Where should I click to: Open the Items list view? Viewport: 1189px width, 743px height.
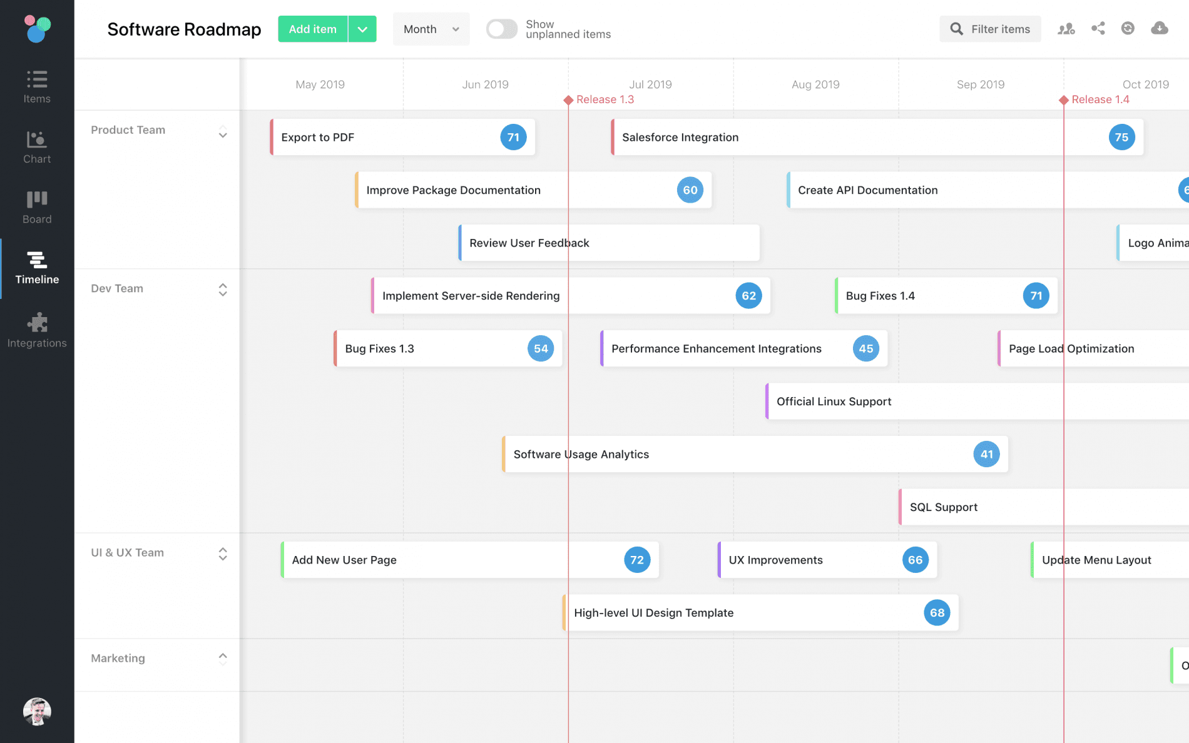(x=37, y=86)
